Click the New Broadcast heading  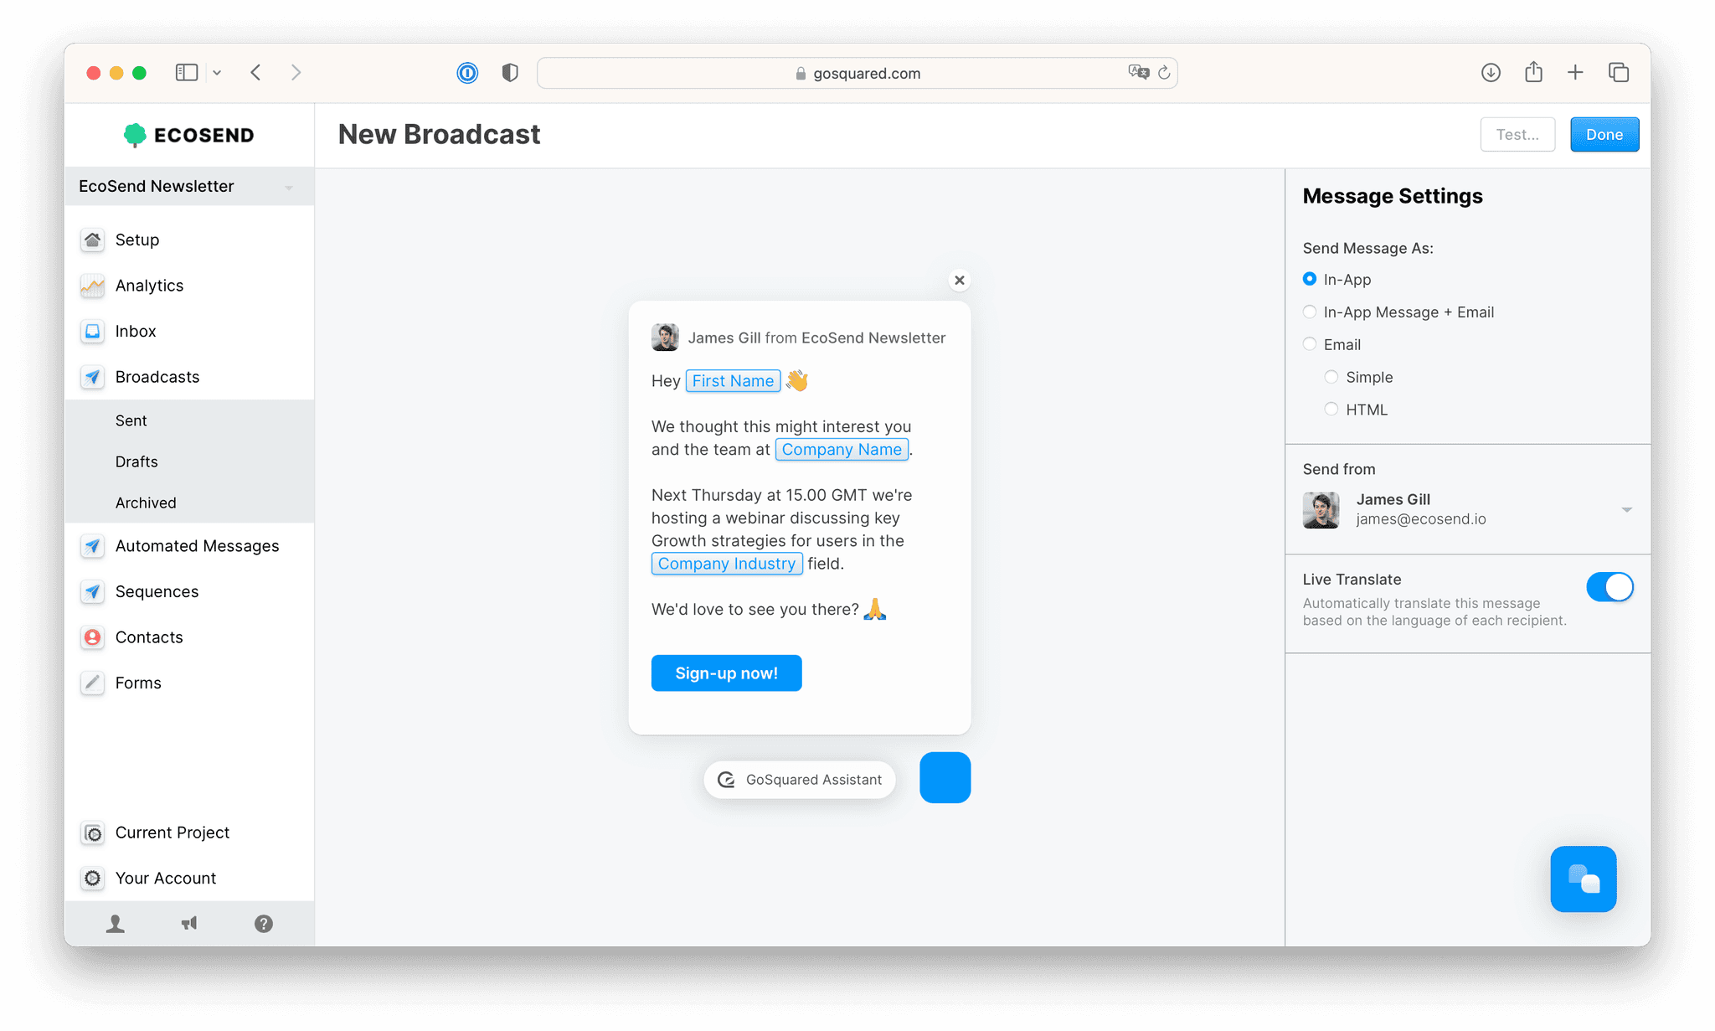pos(439,135)
